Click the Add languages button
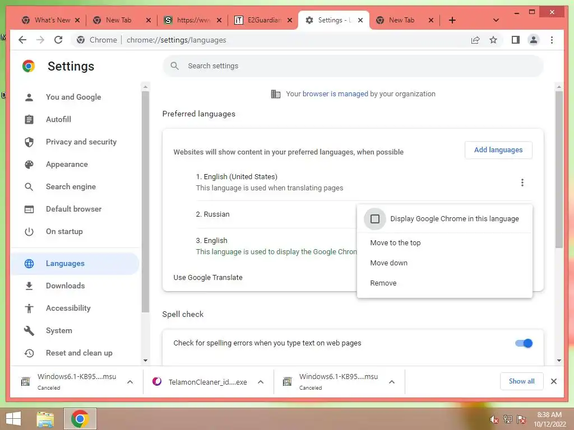This screenshot has width=574, height=430. [x=498, y=150]
